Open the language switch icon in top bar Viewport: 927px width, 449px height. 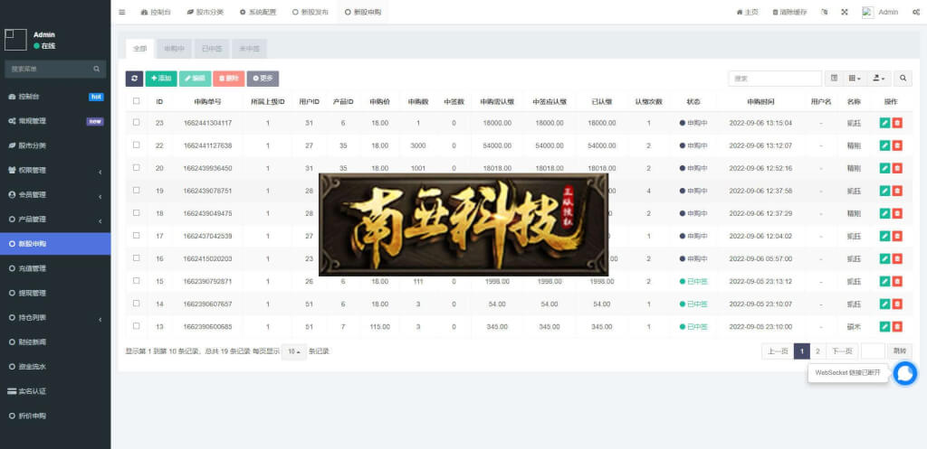pos(825,12)
